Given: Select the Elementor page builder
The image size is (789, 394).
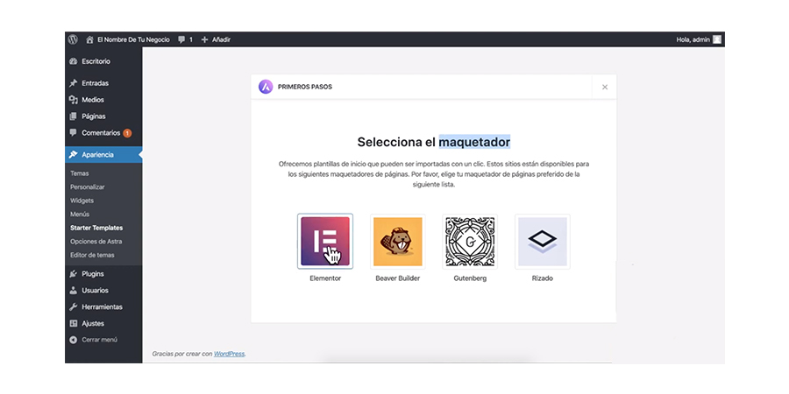Looking at the screenshot, I should [325, 242].
